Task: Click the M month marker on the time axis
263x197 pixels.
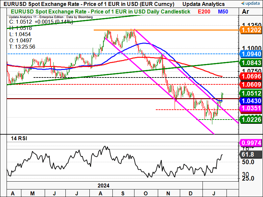Action: click(x=32, y=193)
